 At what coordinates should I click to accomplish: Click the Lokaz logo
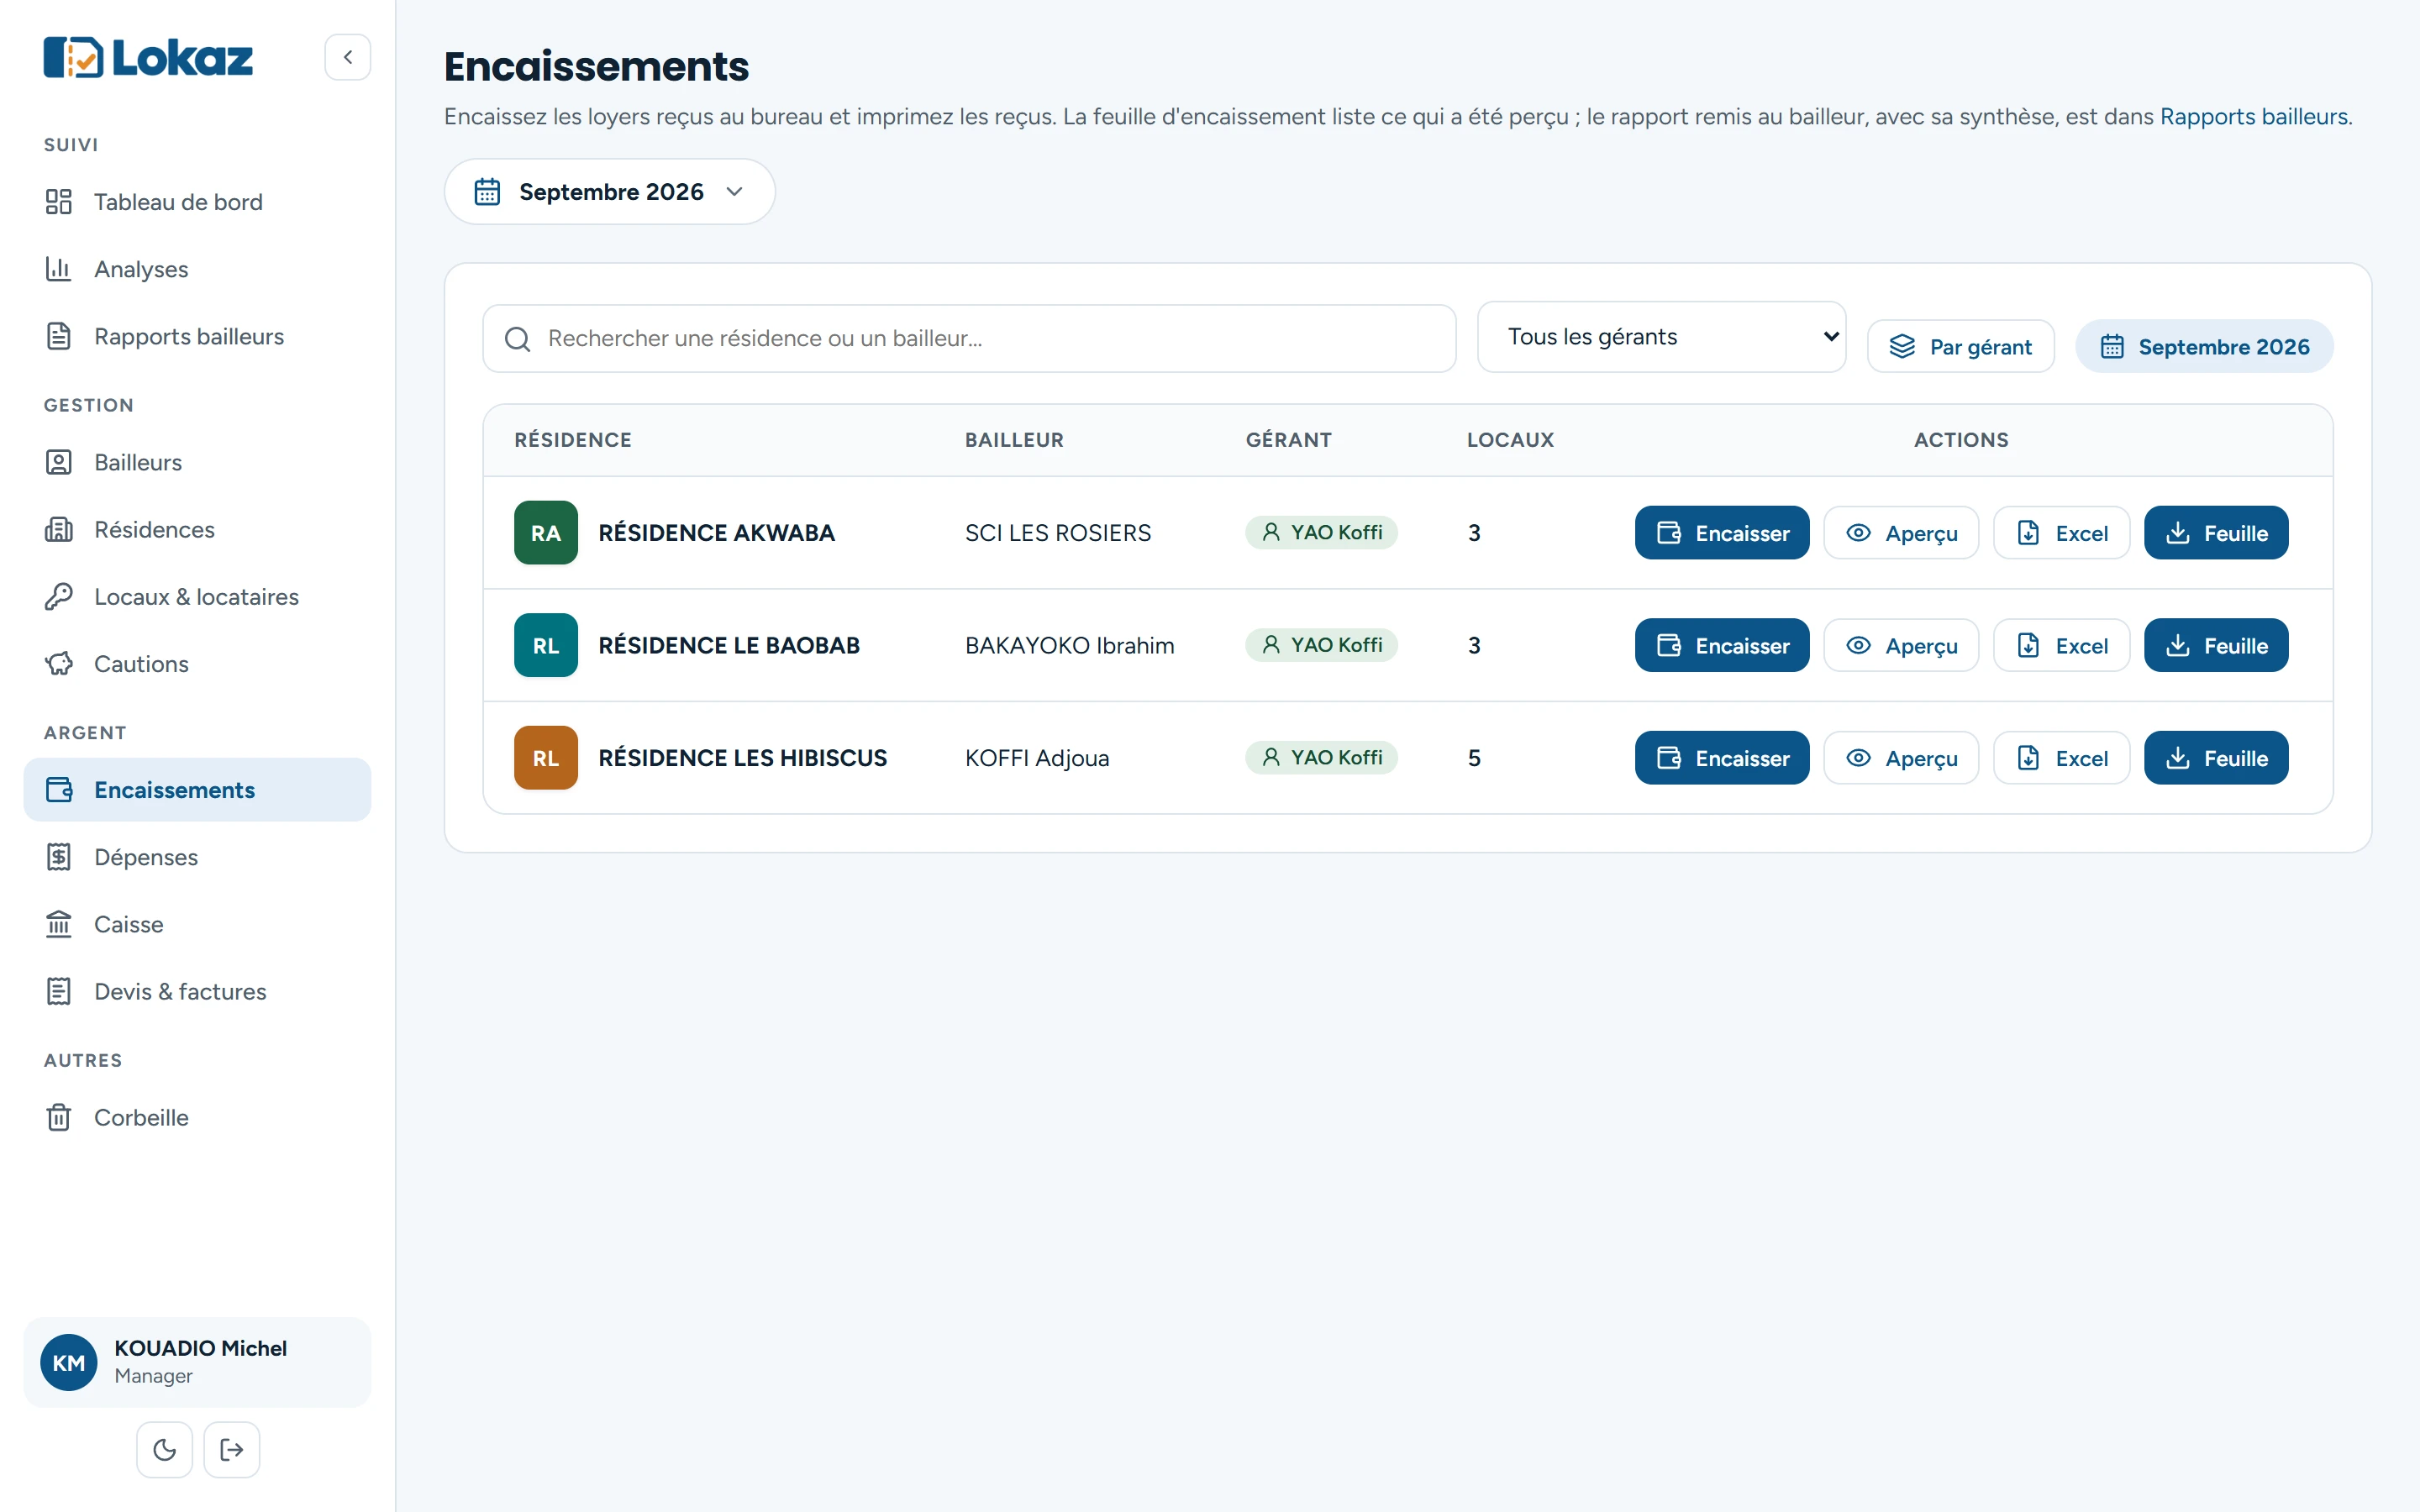point(148,57)
